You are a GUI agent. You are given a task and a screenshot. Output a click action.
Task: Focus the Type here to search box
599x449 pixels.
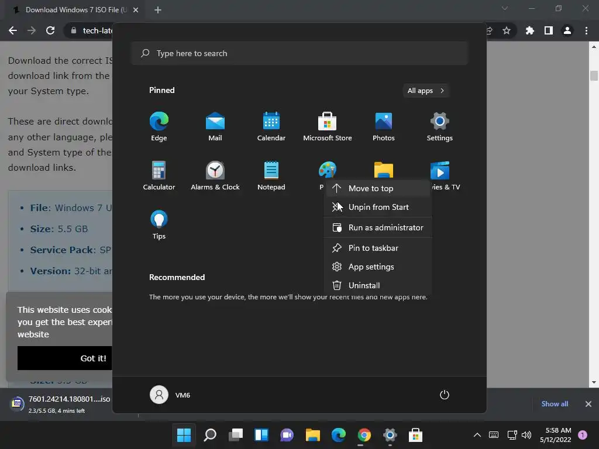[299, 53]
